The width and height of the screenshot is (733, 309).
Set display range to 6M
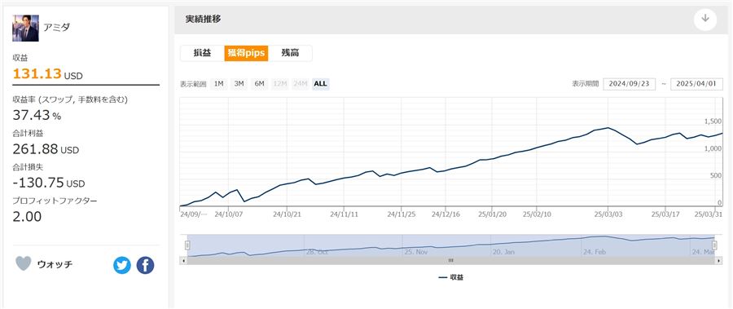[x=260, y=84]
